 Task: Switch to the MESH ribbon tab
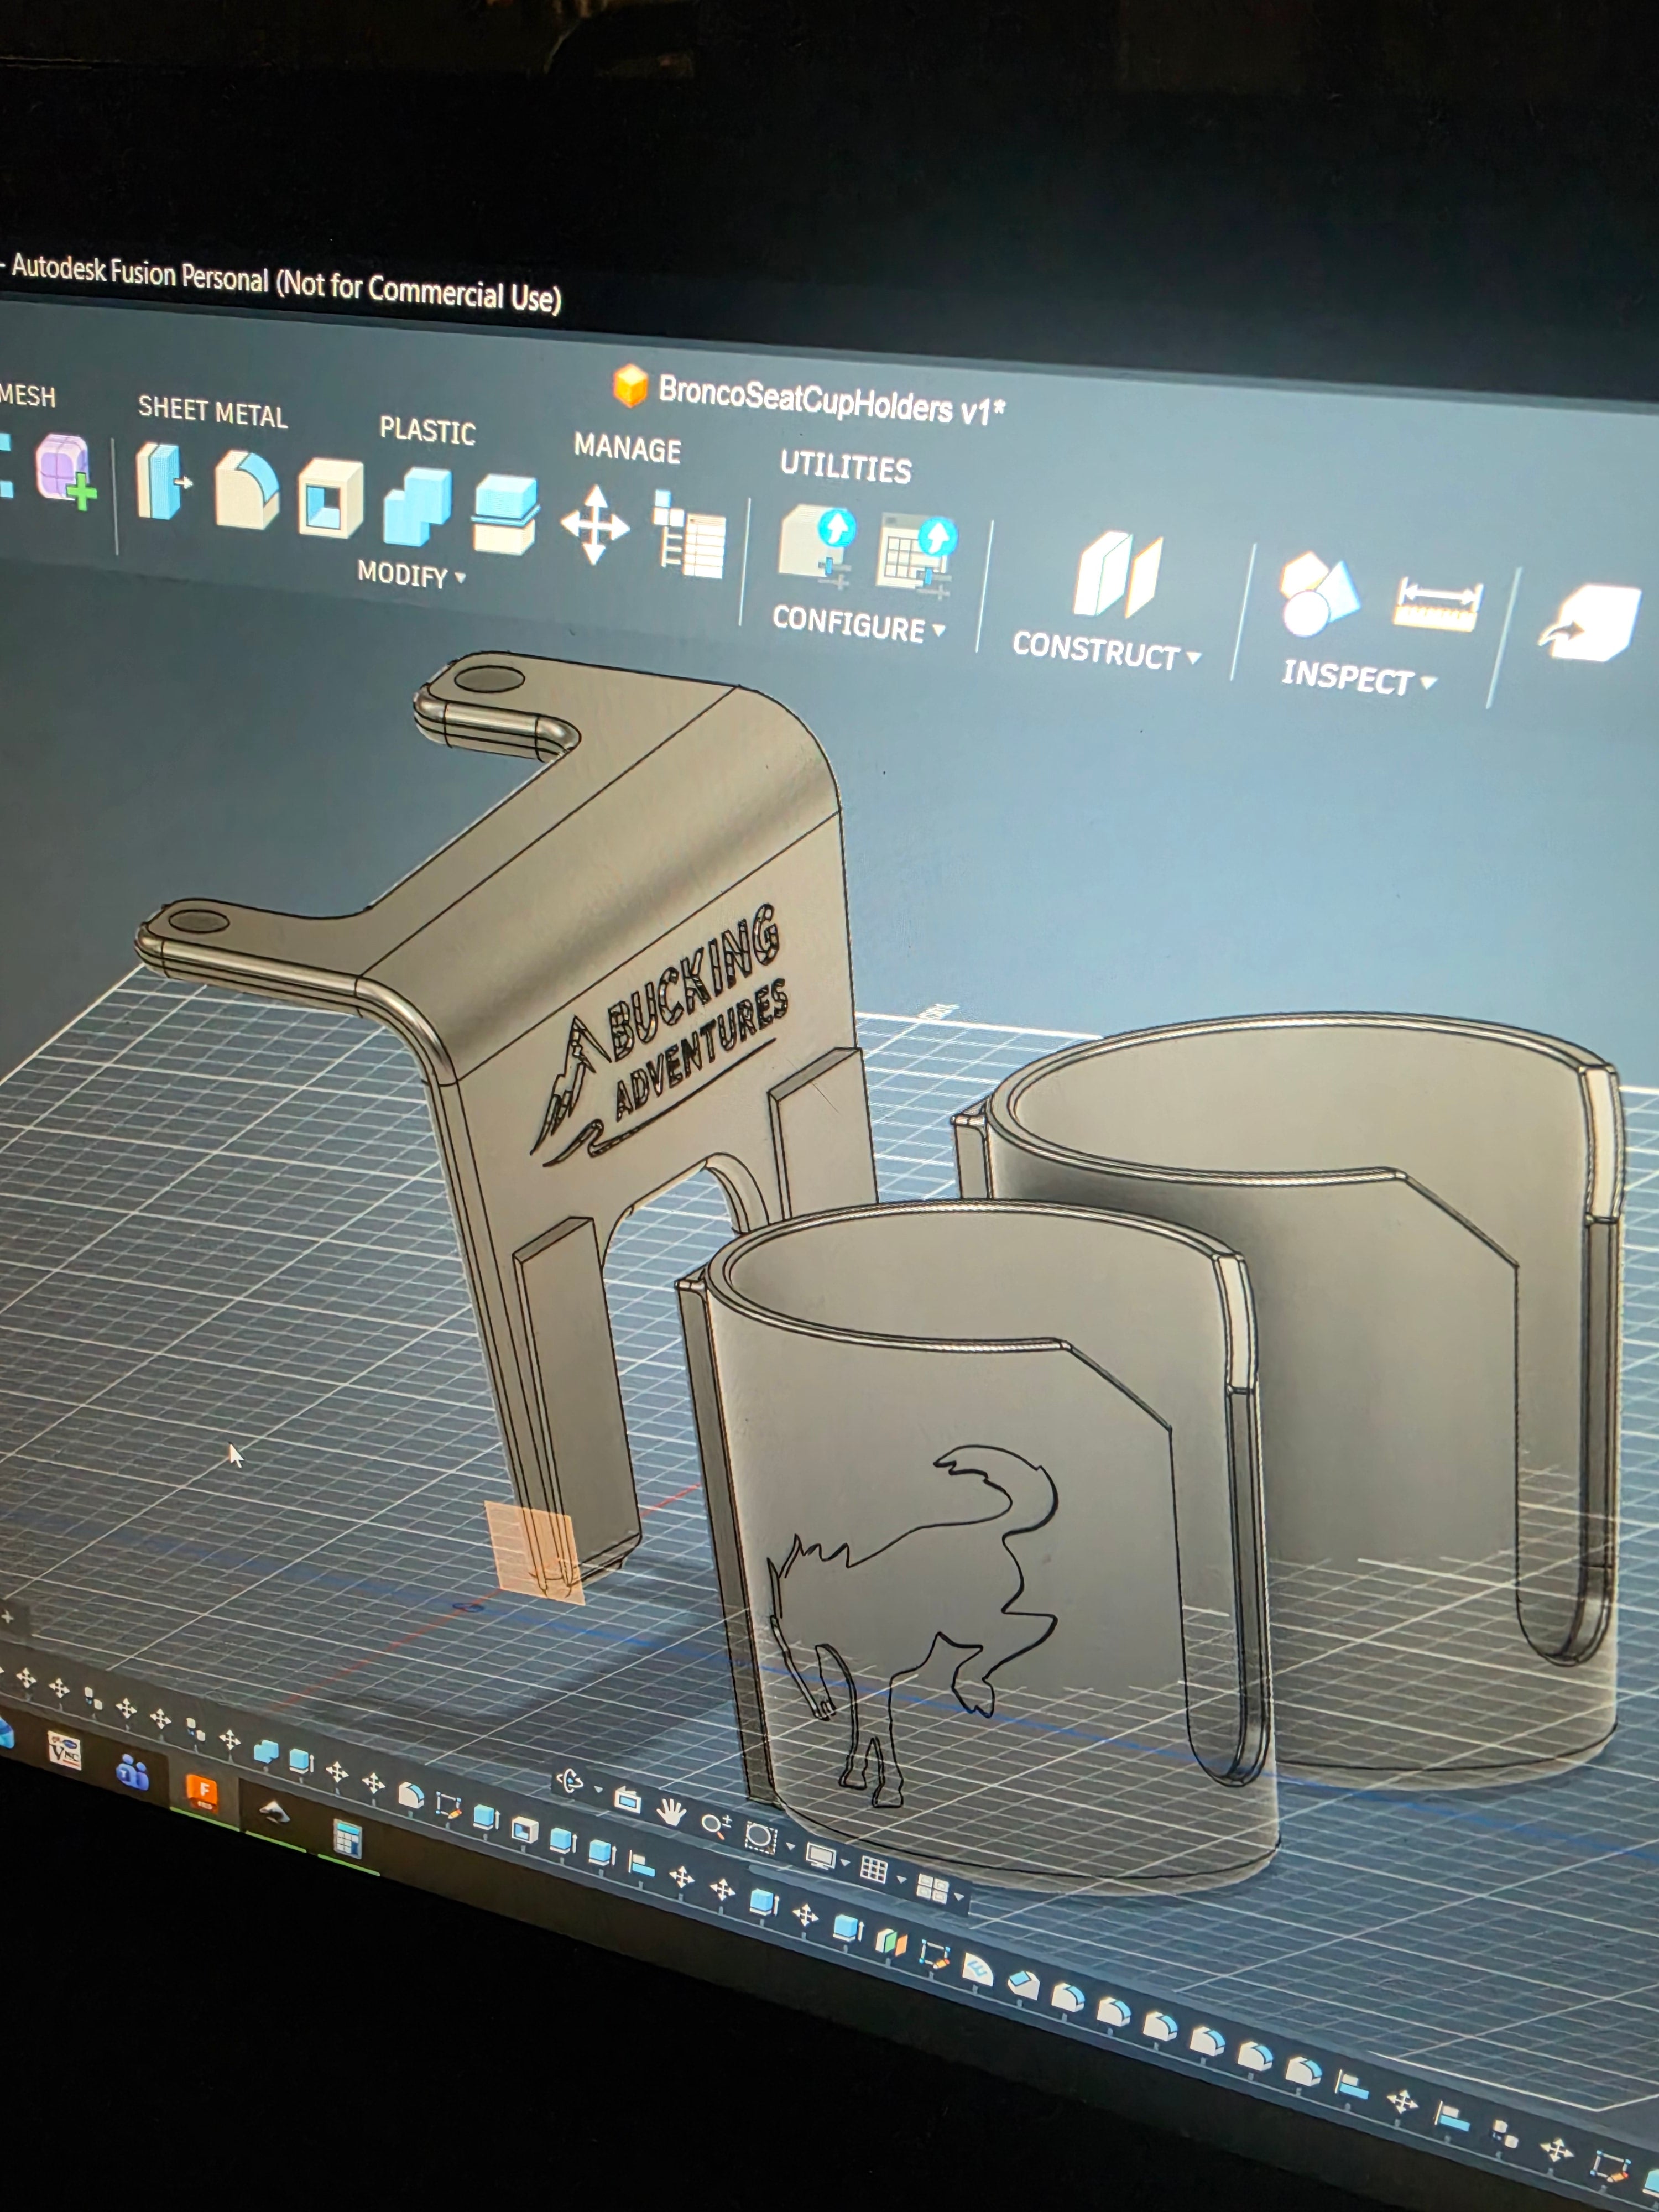28,396
